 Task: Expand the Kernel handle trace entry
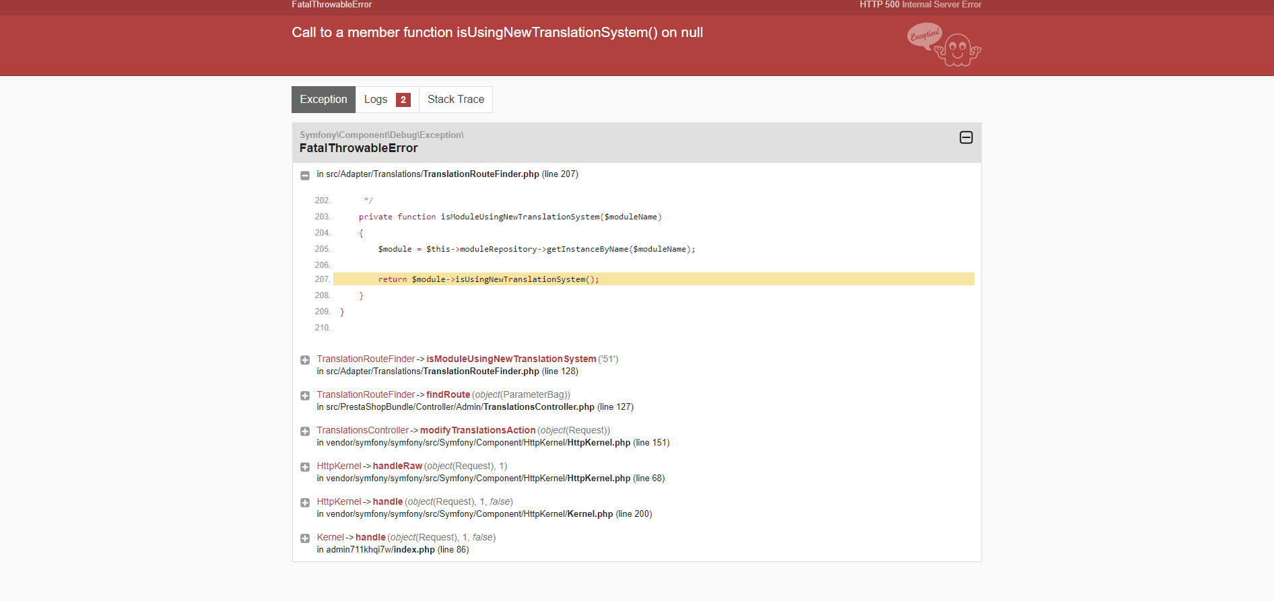pyautogui.click(x=305, y=538)
